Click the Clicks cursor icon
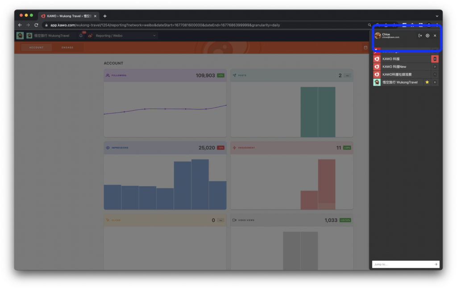 (108, 220)
